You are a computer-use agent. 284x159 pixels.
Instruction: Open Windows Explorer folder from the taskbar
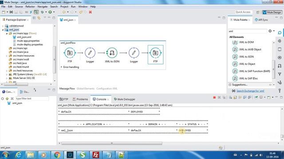tap(31, 155)
